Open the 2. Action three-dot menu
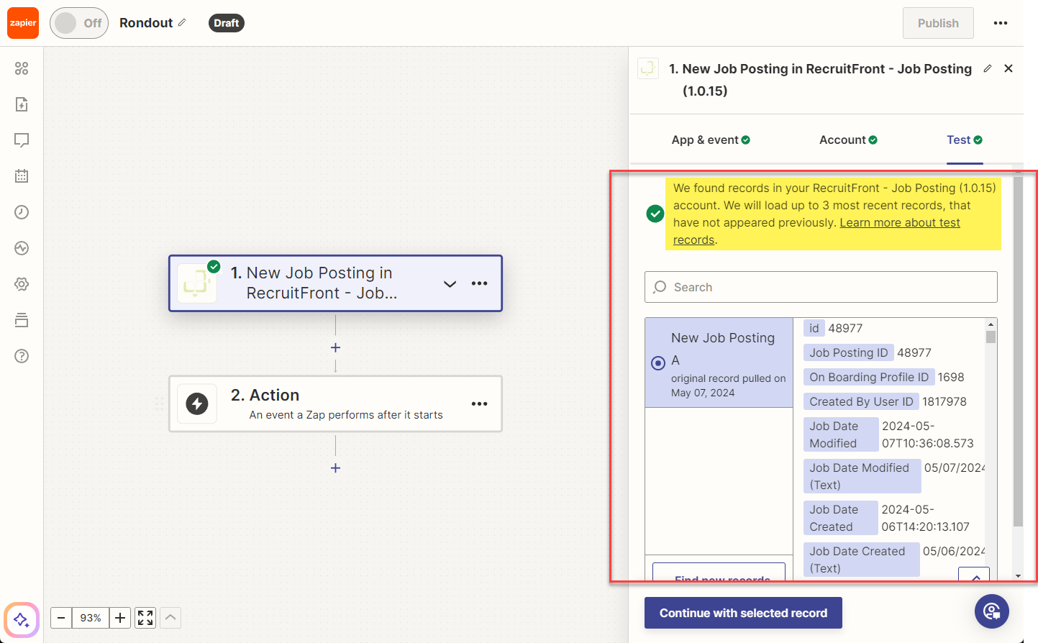Image resolution: width=1038 pixels, height=643 pixels. point(480,404)
